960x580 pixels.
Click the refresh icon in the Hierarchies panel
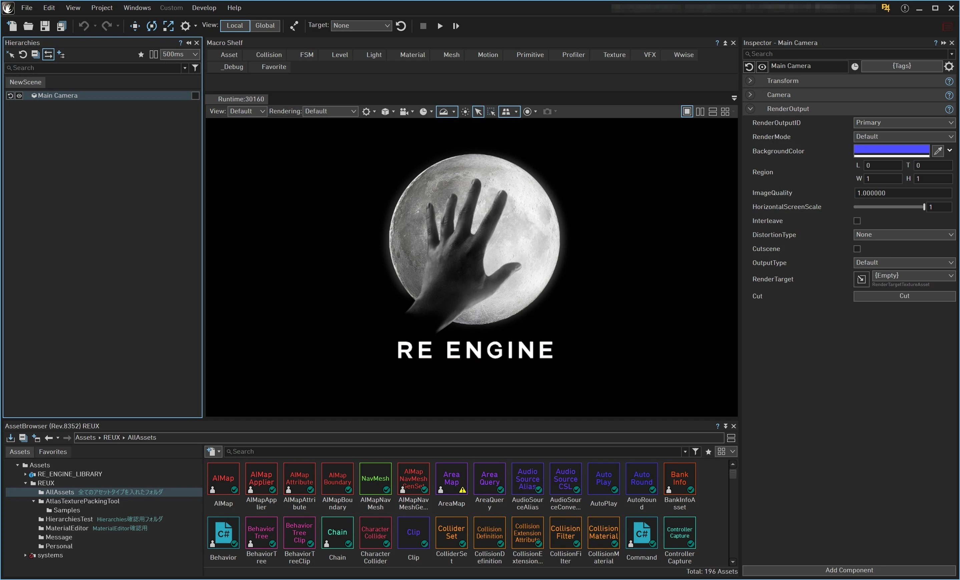pyautogui.click(x=23, y=55)
